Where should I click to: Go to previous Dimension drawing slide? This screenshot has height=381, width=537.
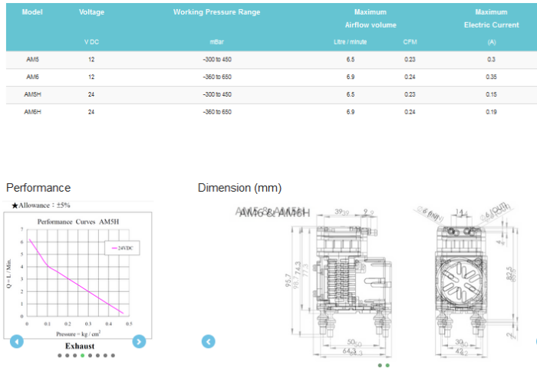(x=208, y=341)
